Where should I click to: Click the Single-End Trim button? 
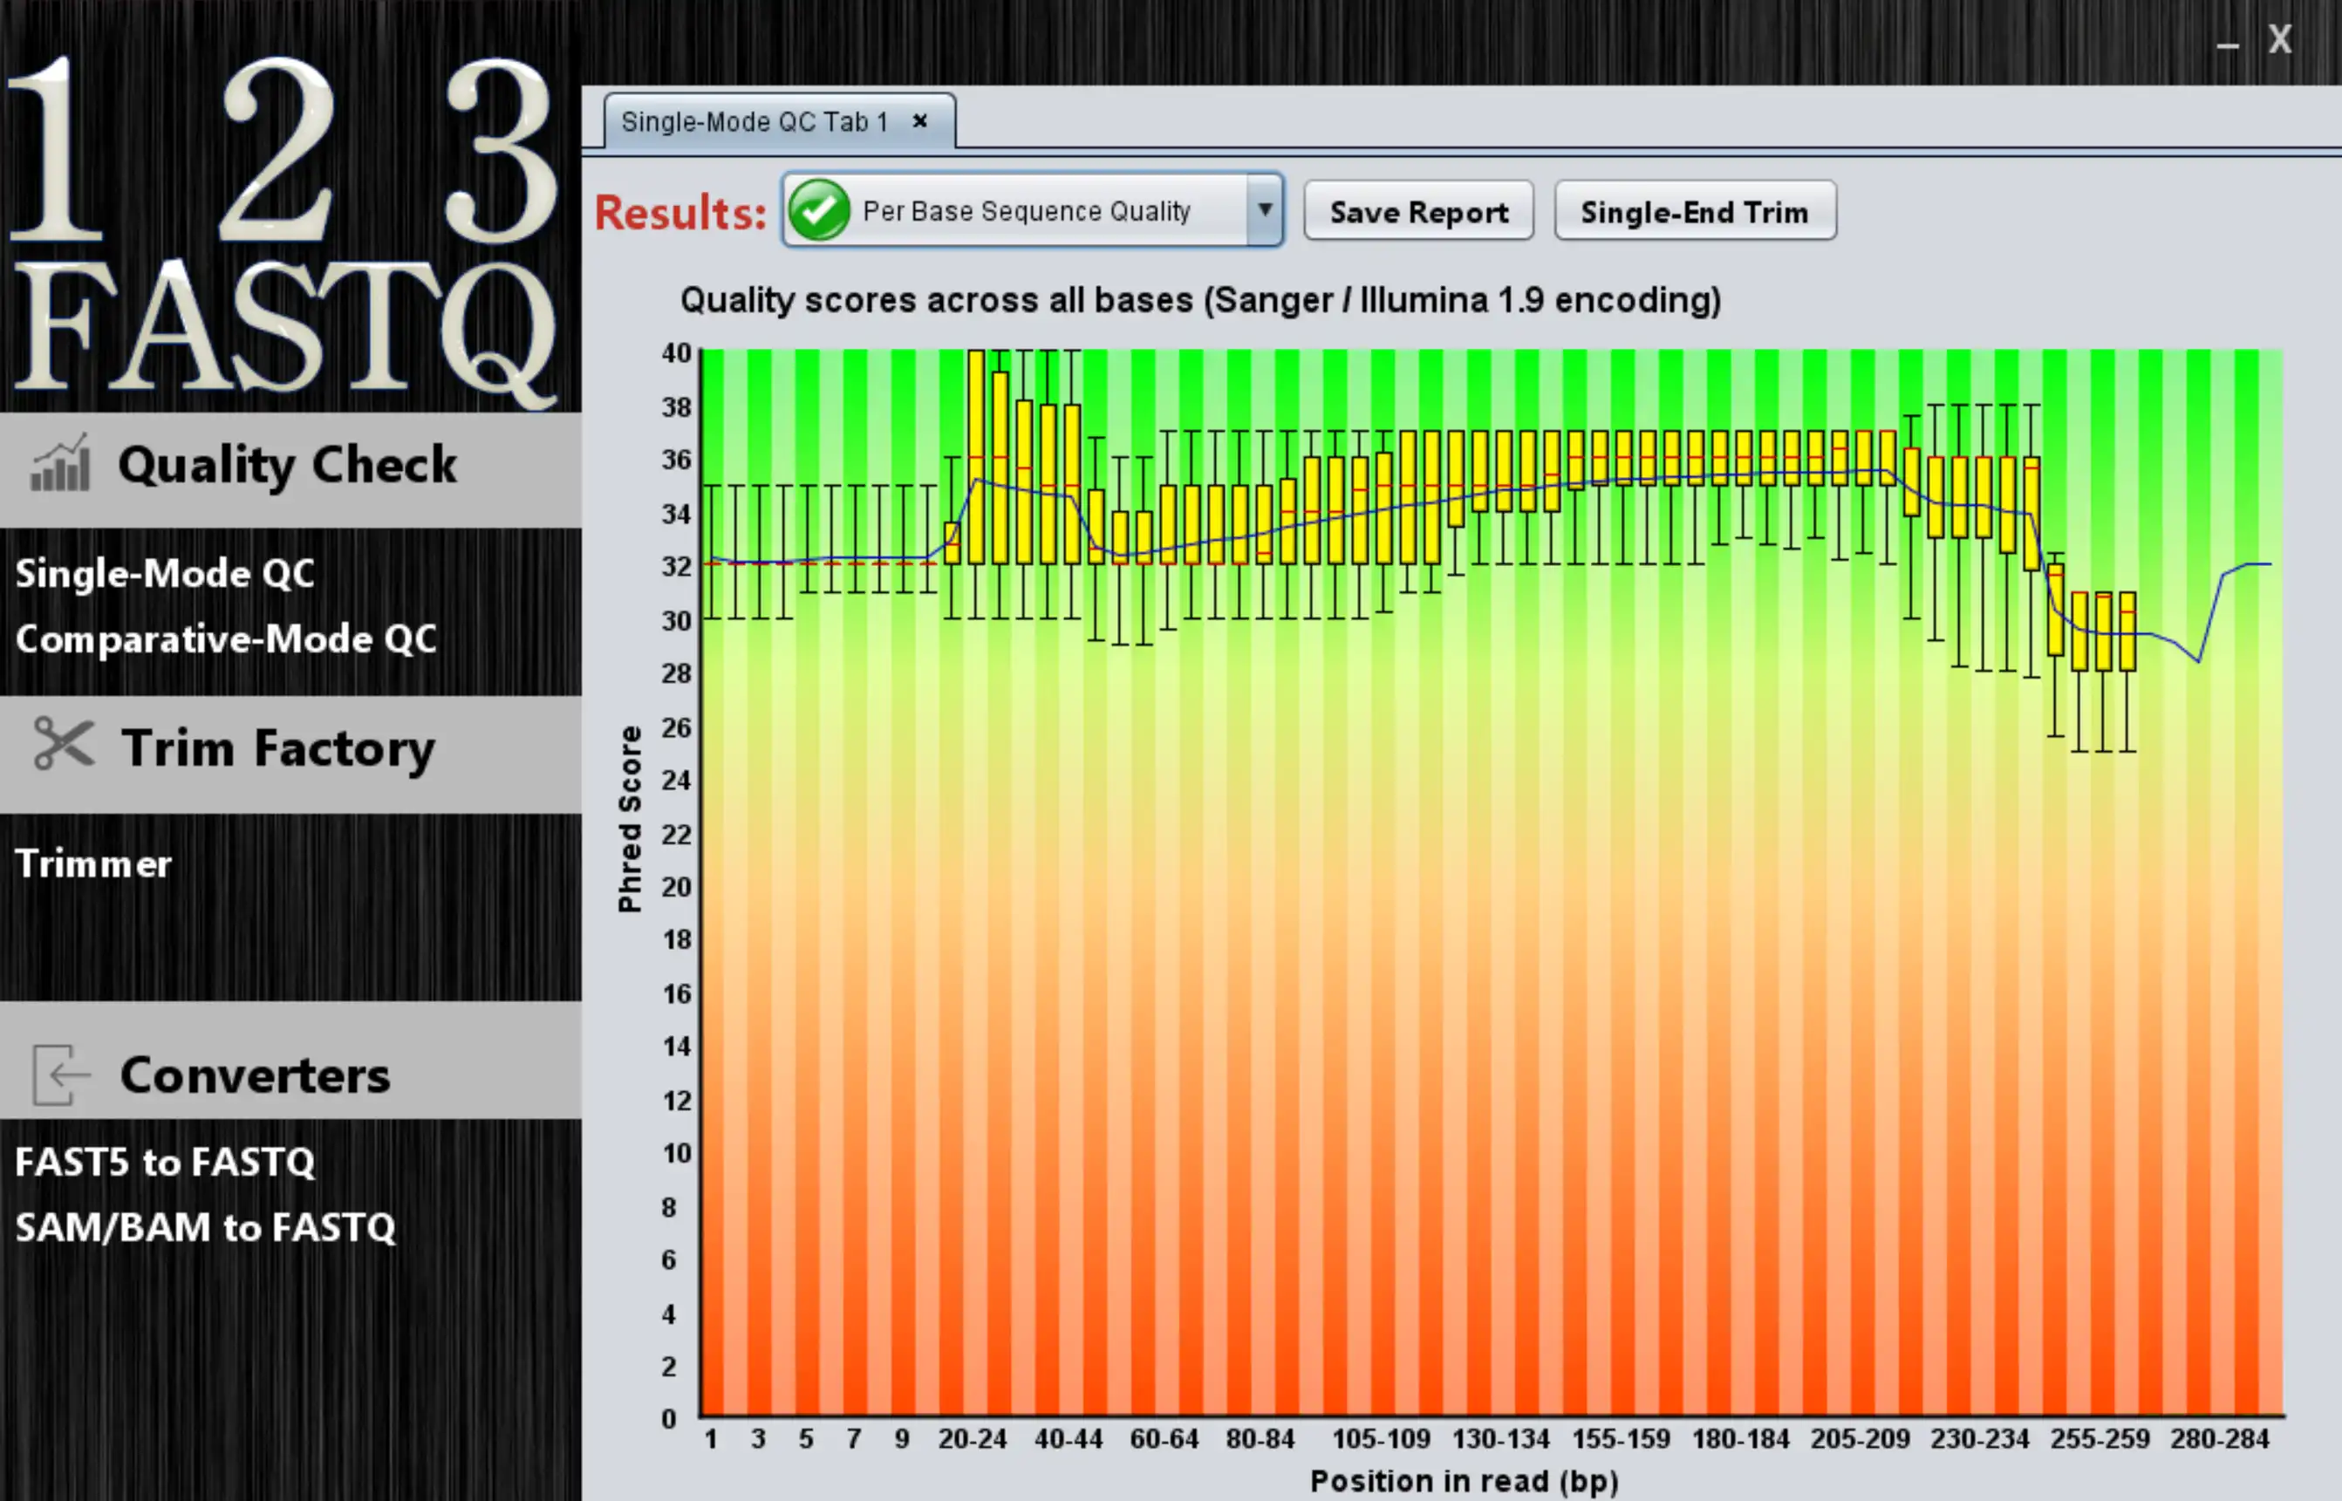coord(1693,212)
